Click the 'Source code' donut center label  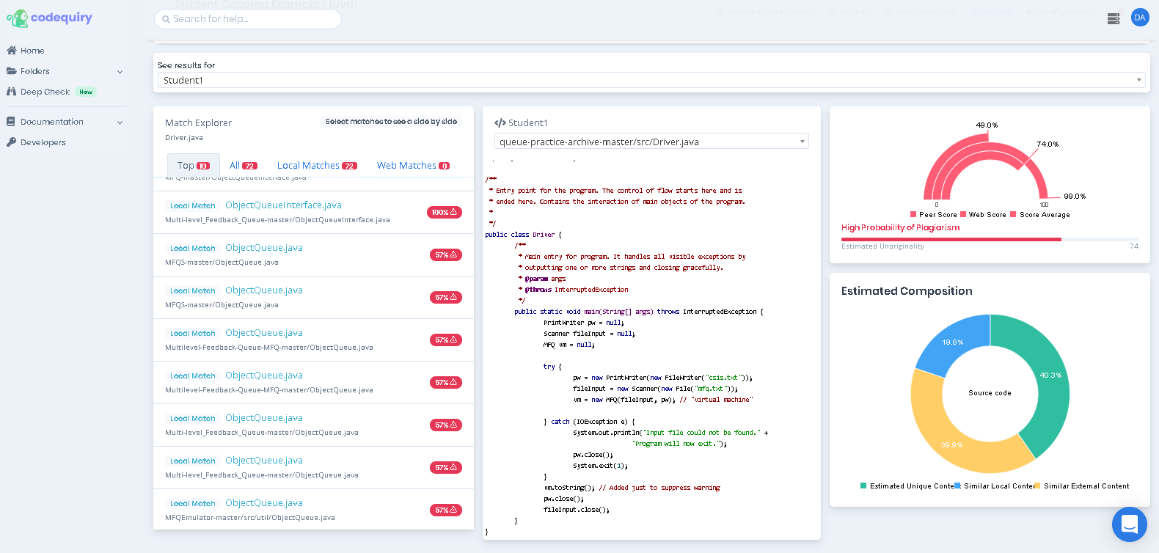point(990,393)
